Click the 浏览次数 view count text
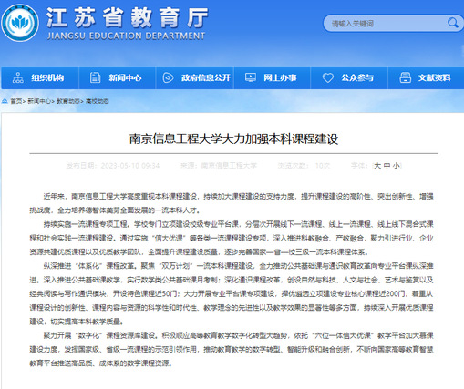 304,166
